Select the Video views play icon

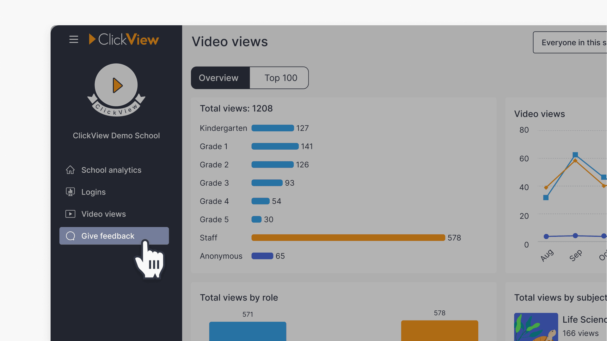tap(70, 214)
